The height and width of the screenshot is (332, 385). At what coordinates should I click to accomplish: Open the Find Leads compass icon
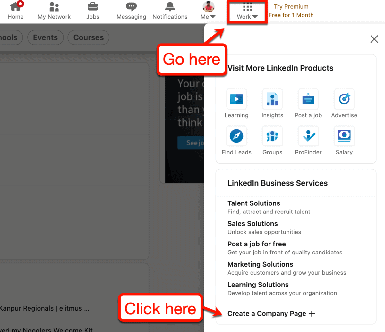(x=236, y=136)
